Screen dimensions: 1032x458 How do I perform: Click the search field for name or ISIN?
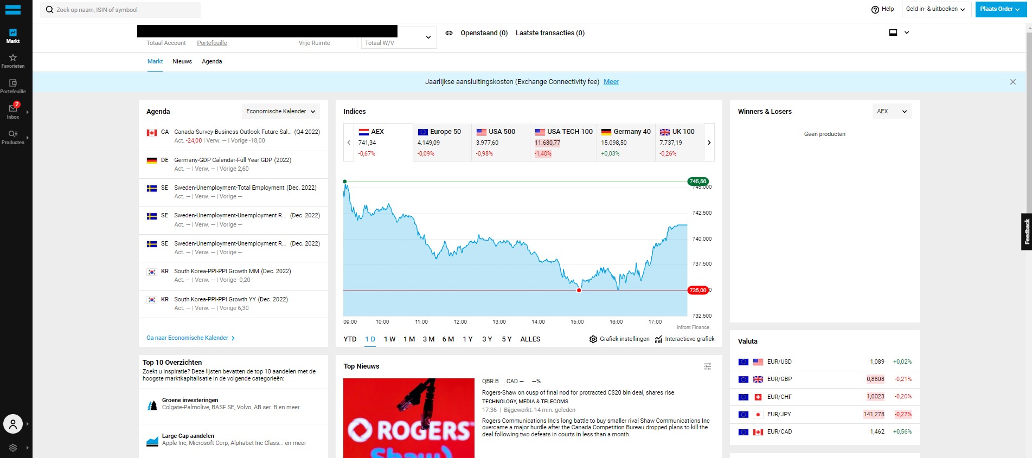(125, 10)
